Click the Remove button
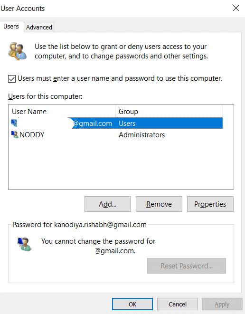This screenshot has width=245, height=314. click(159, 204)
